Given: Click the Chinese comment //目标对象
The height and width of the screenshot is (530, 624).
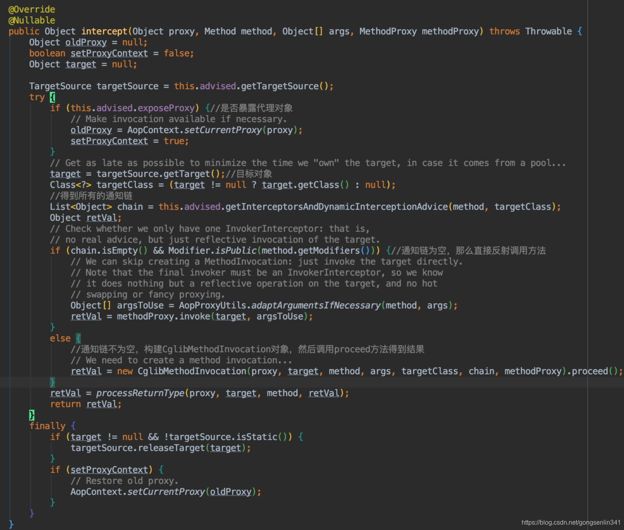Looking at the screenshot, I should [249, 174].
